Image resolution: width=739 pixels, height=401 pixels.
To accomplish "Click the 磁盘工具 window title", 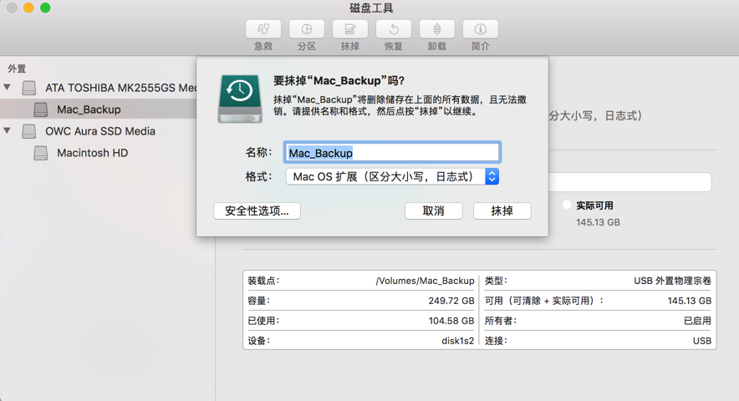I will 371,8.
